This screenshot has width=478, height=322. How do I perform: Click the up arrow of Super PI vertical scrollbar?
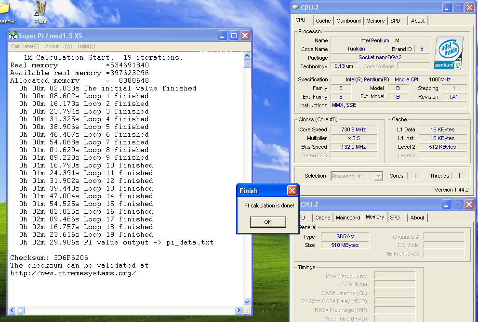[x=247, y=55]
